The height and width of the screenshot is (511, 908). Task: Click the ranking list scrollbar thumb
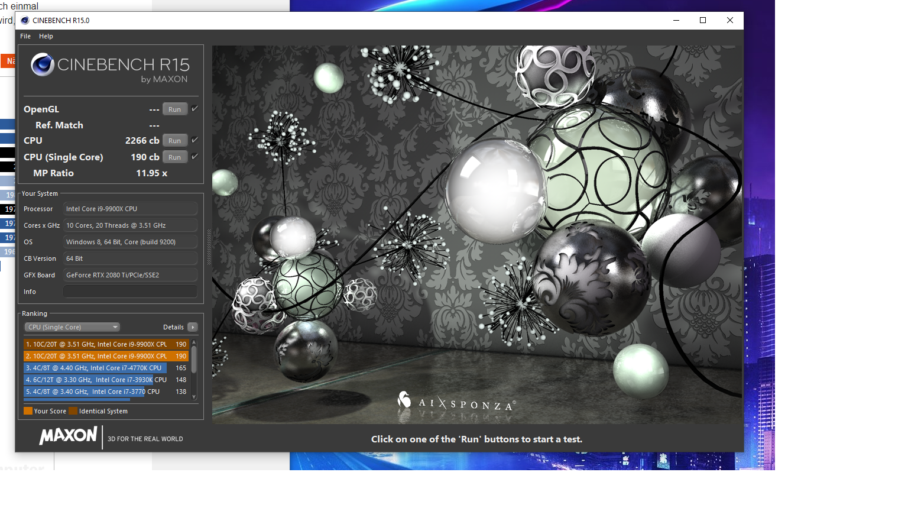pyautogui.click(x=194, y=359)
